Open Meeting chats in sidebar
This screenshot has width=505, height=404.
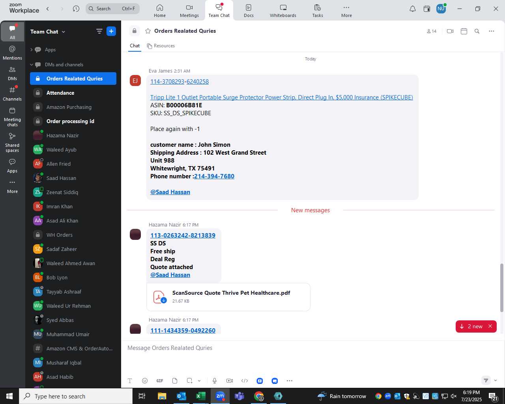pos(12,117)
